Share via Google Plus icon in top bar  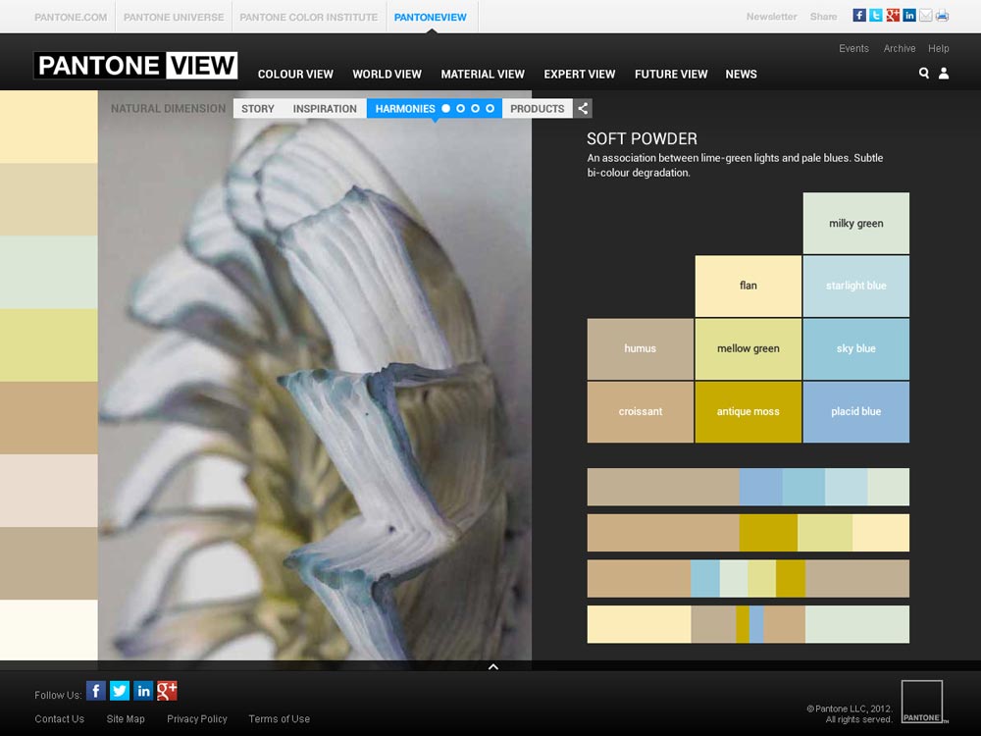pos(893,16)
